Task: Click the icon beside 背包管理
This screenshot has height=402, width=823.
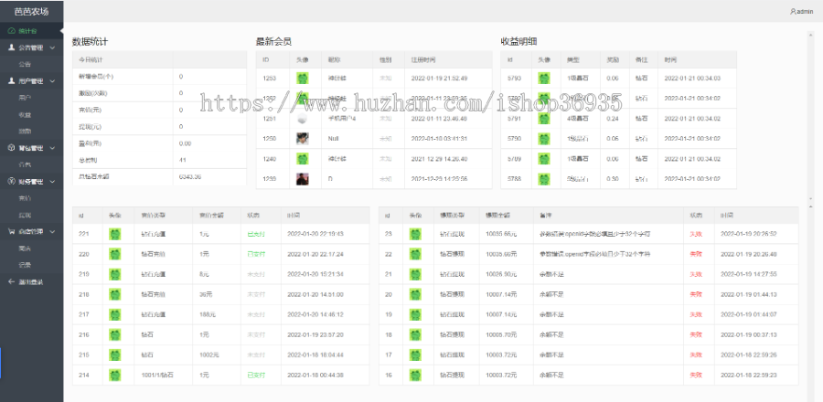Action: click(x=12, y=148)
